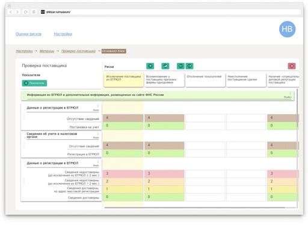
Task: Select the Неисполнение поставщиком сделки risk card
Action: tap(246, 80)
